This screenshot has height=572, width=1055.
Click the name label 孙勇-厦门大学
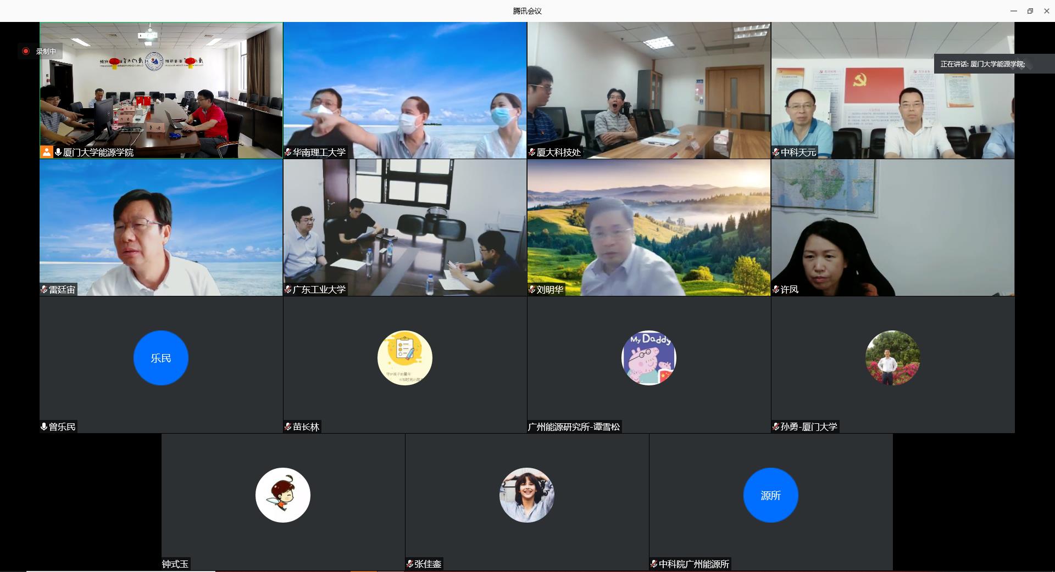pyautogui.click(x=809, y=427)
